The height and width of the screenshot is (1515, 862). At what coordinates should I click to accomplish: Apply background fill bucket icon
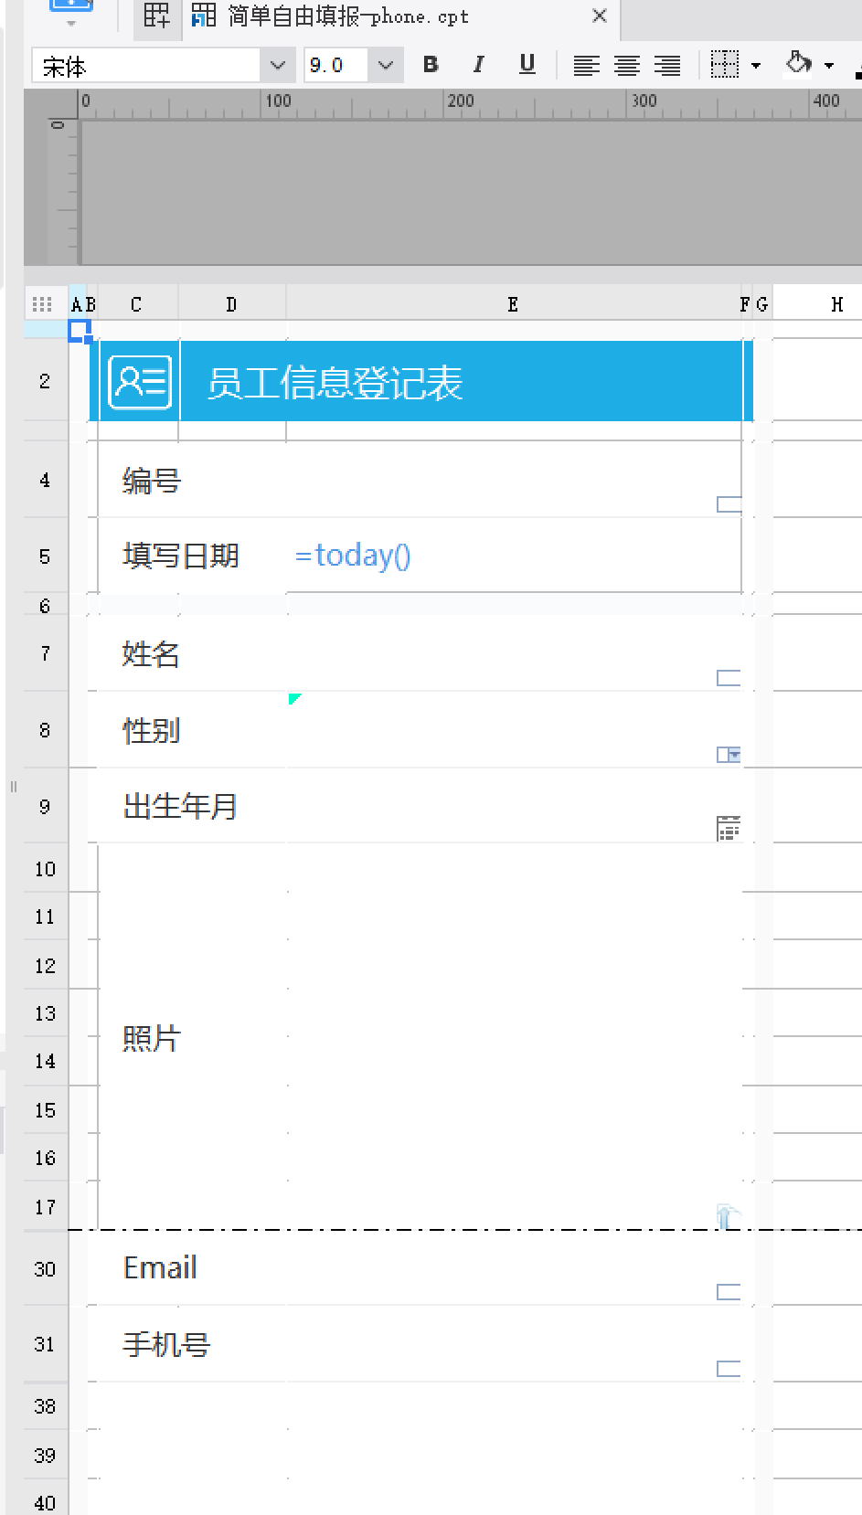[799, 65]
